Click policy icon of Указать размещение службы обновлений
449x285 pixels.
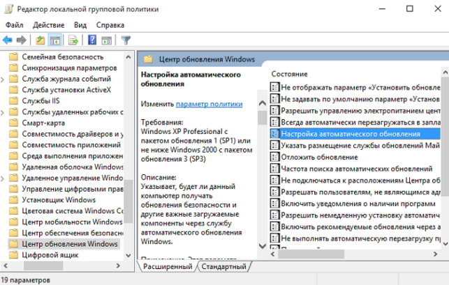coord(274,145)
